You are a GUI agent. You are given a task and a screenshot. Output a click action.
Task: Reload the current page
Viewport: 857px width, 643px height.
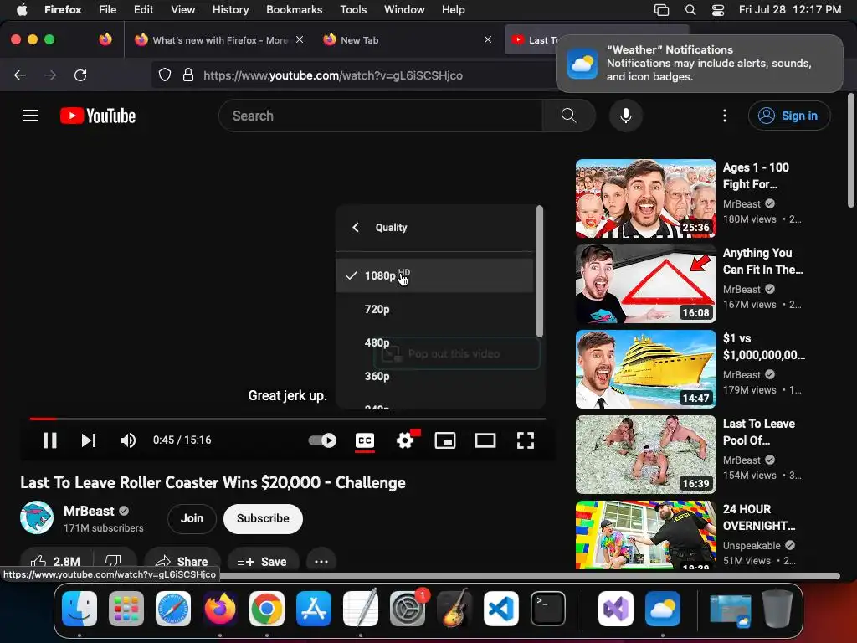click(x=80, y=75)
